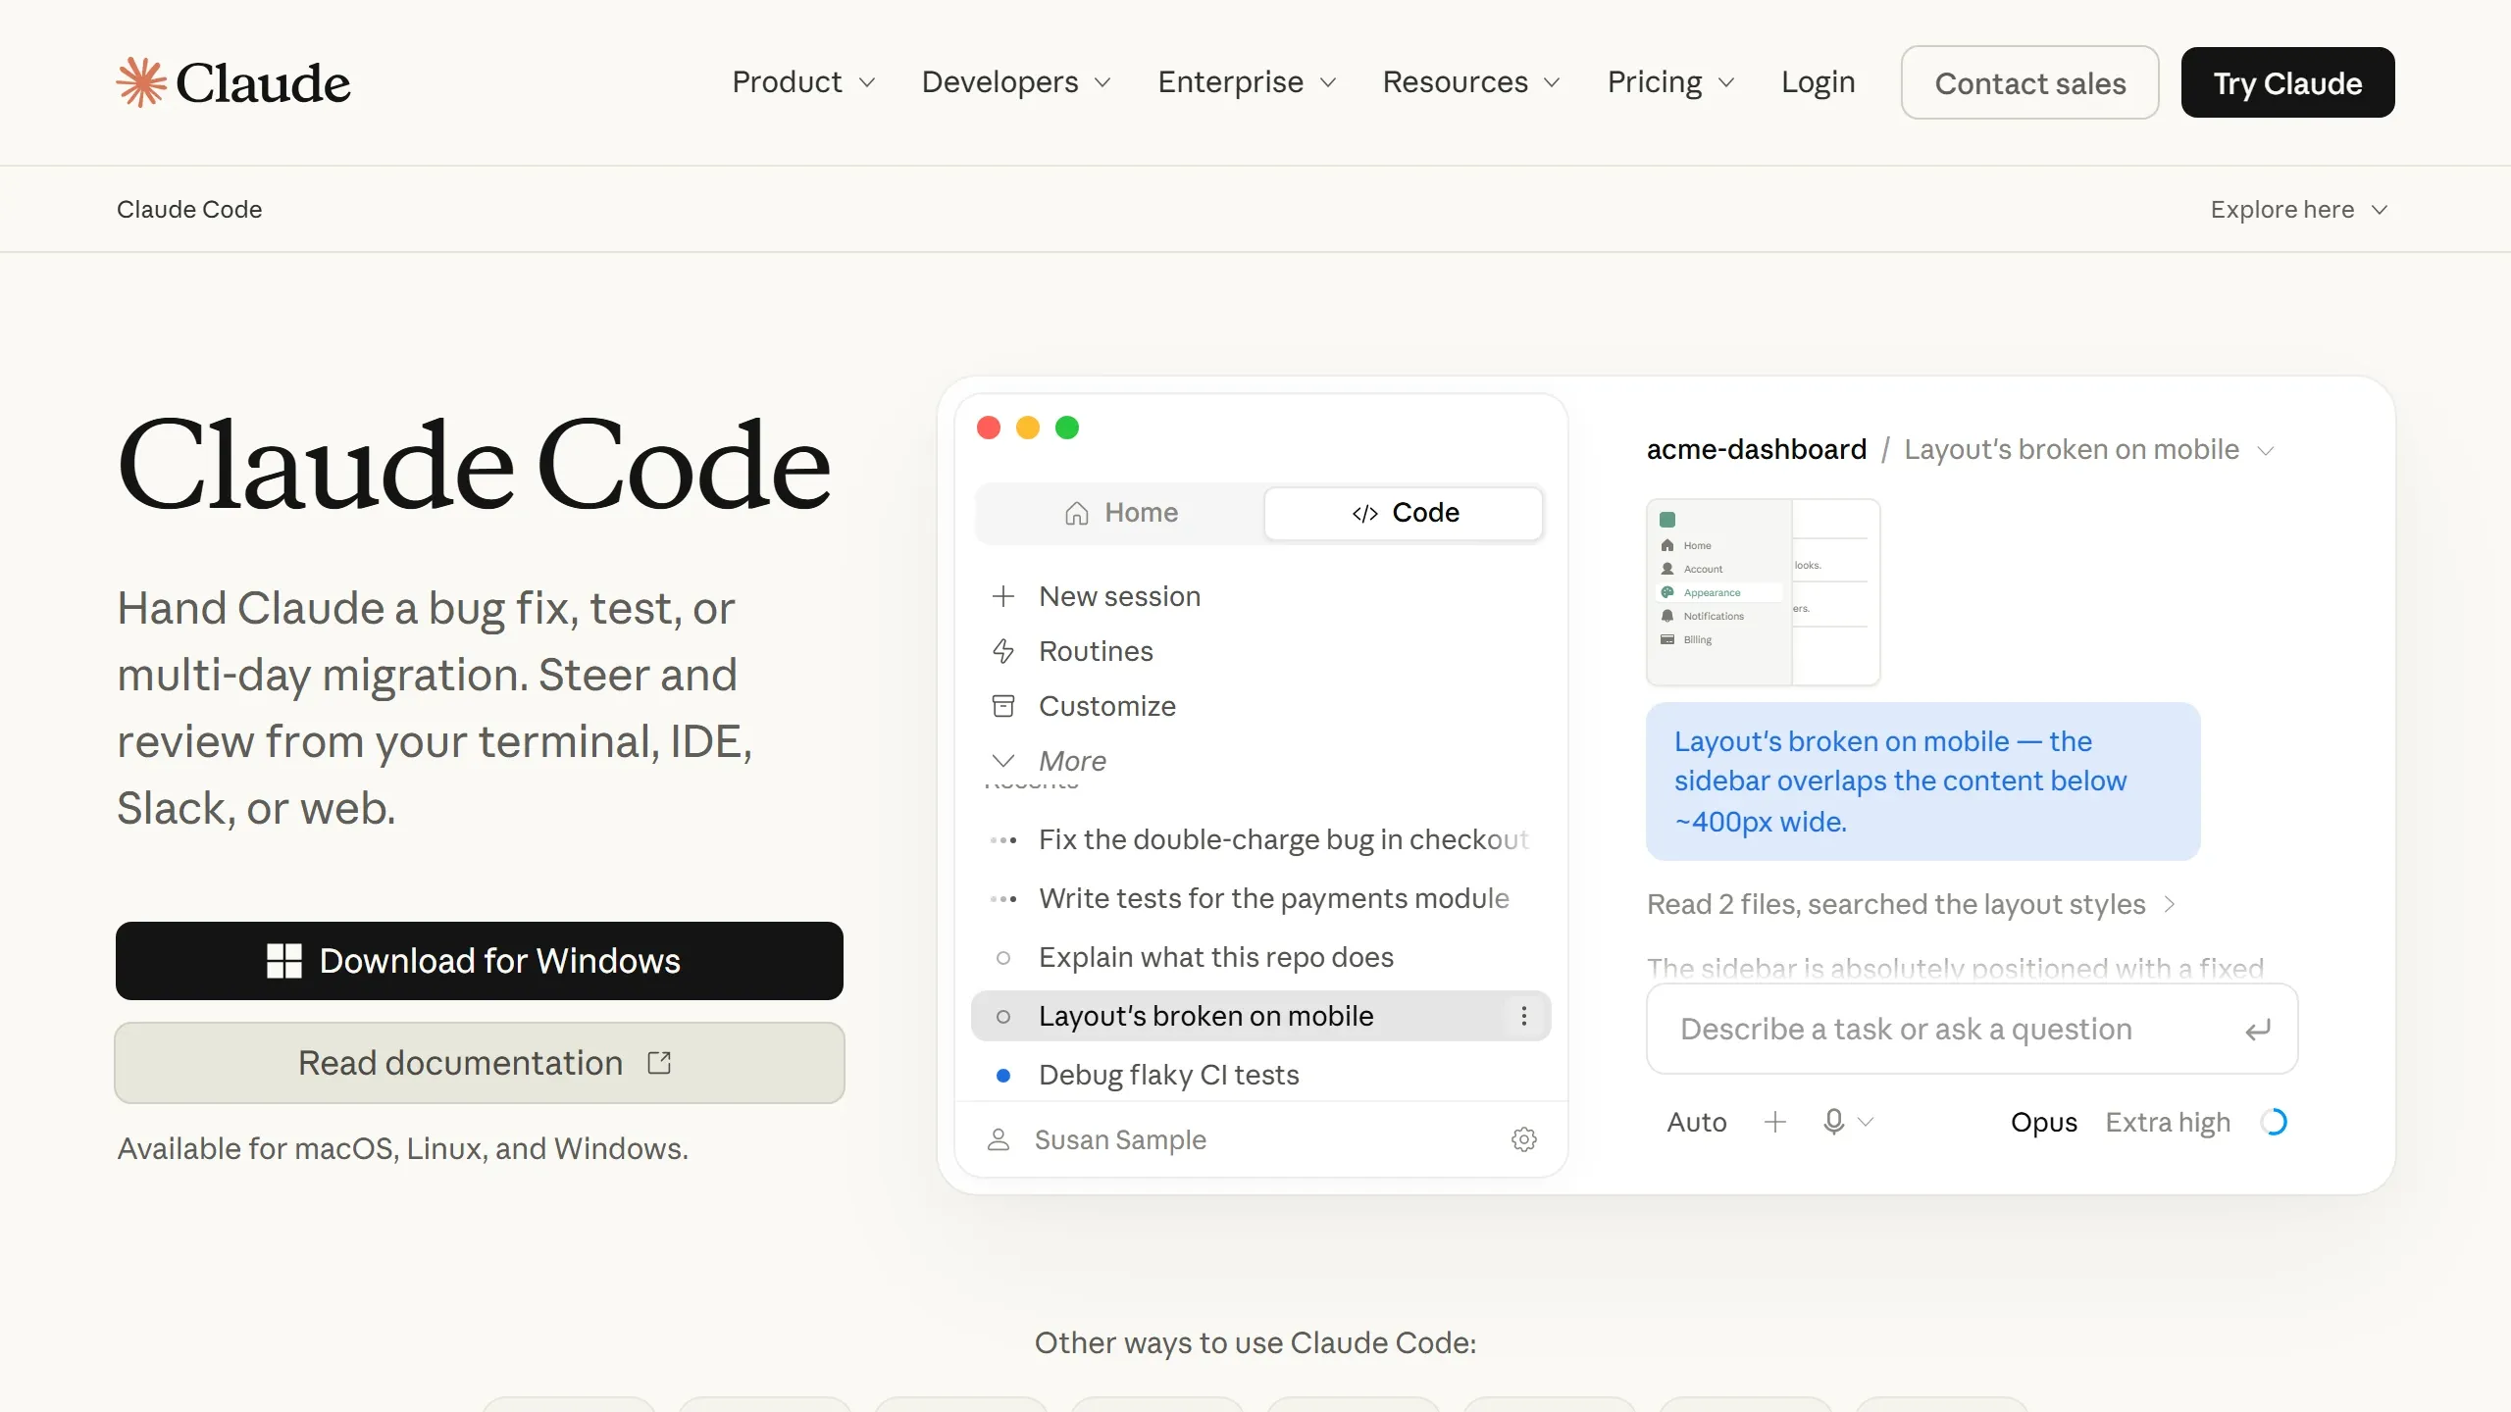
Task: Open session Debug flaky CI tests
Action: [1260, 1076]
